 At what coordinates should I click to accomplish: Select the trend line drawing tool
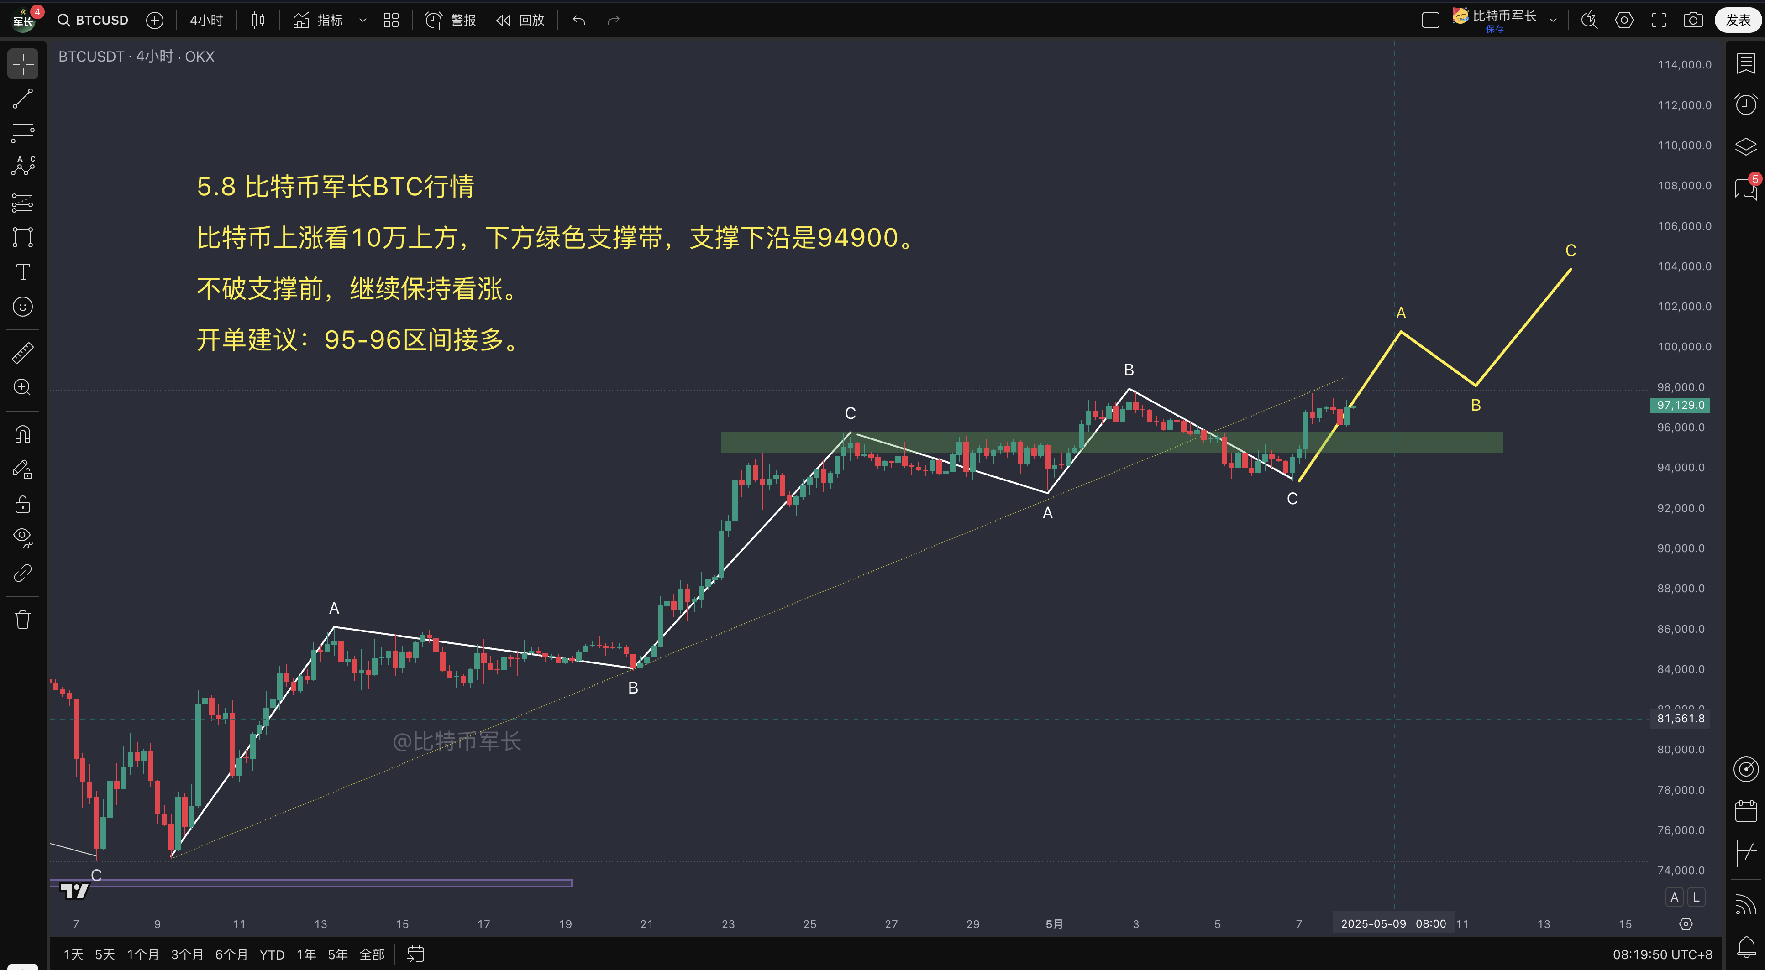point(23,99)
